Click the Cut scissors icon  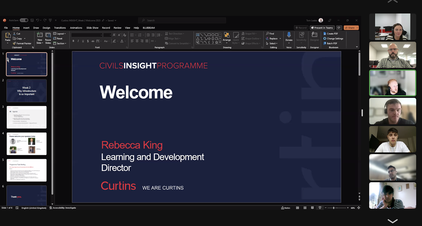(14, 34)
